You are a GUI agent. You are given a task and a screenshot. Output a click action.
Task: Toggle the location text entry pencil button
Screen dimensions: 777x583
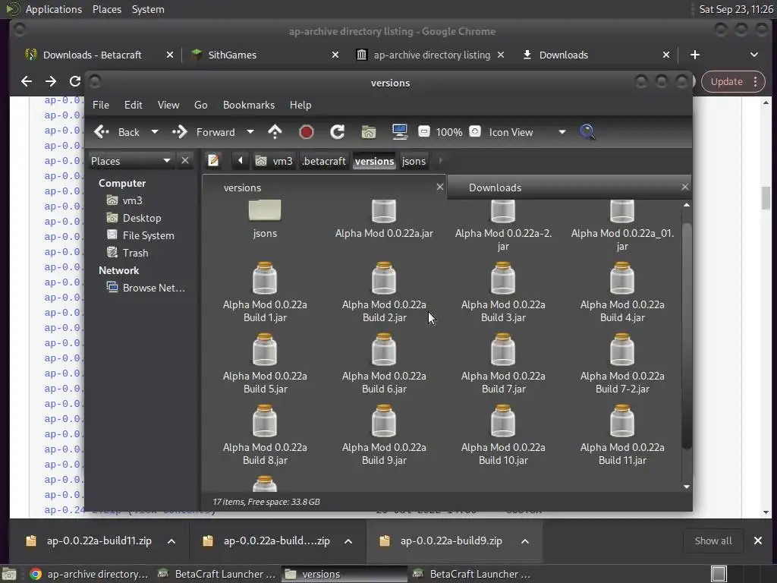coord(214,161)
